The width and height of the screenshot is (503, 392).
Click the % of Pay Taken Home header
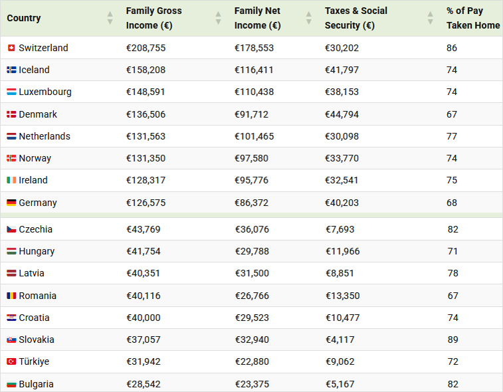click(x=472, y=18)
